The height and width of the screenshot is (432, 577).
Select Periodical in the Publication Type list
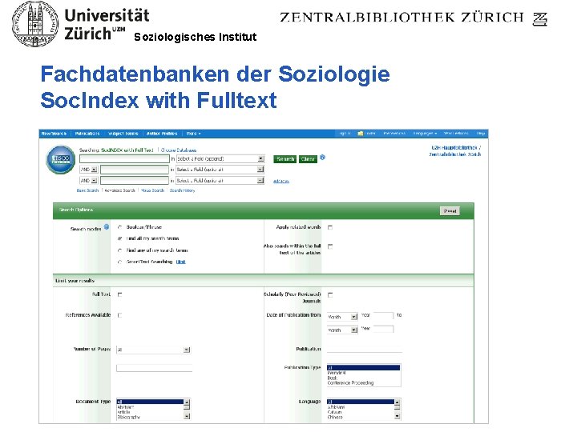click(x=337, y=373)
